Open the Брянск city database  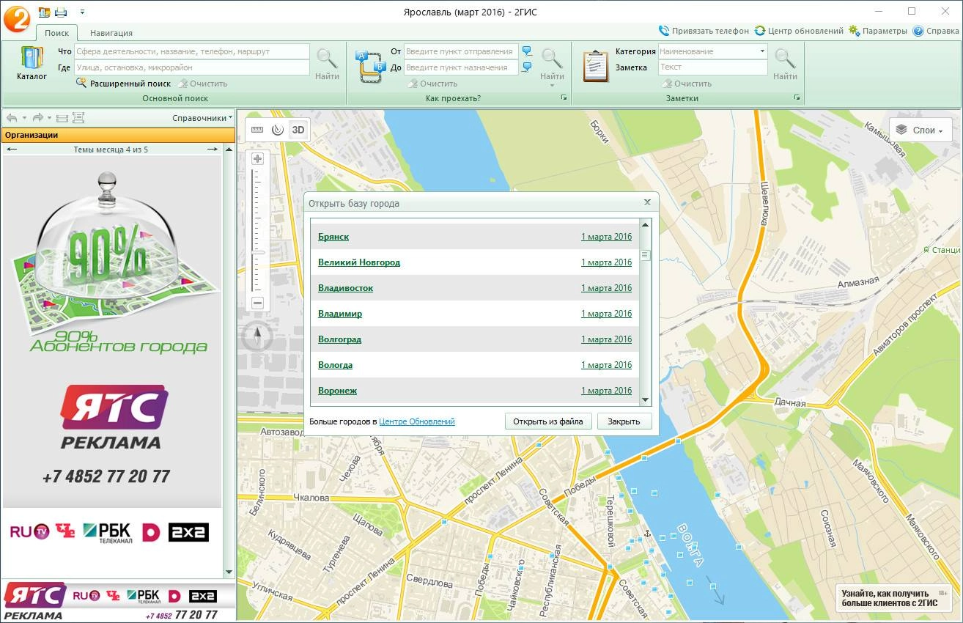tap(333, 237)
